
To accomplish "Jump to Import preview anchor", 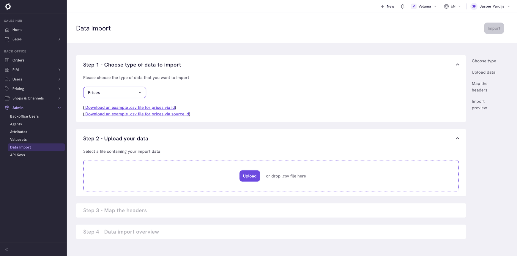I will [479, 105].
